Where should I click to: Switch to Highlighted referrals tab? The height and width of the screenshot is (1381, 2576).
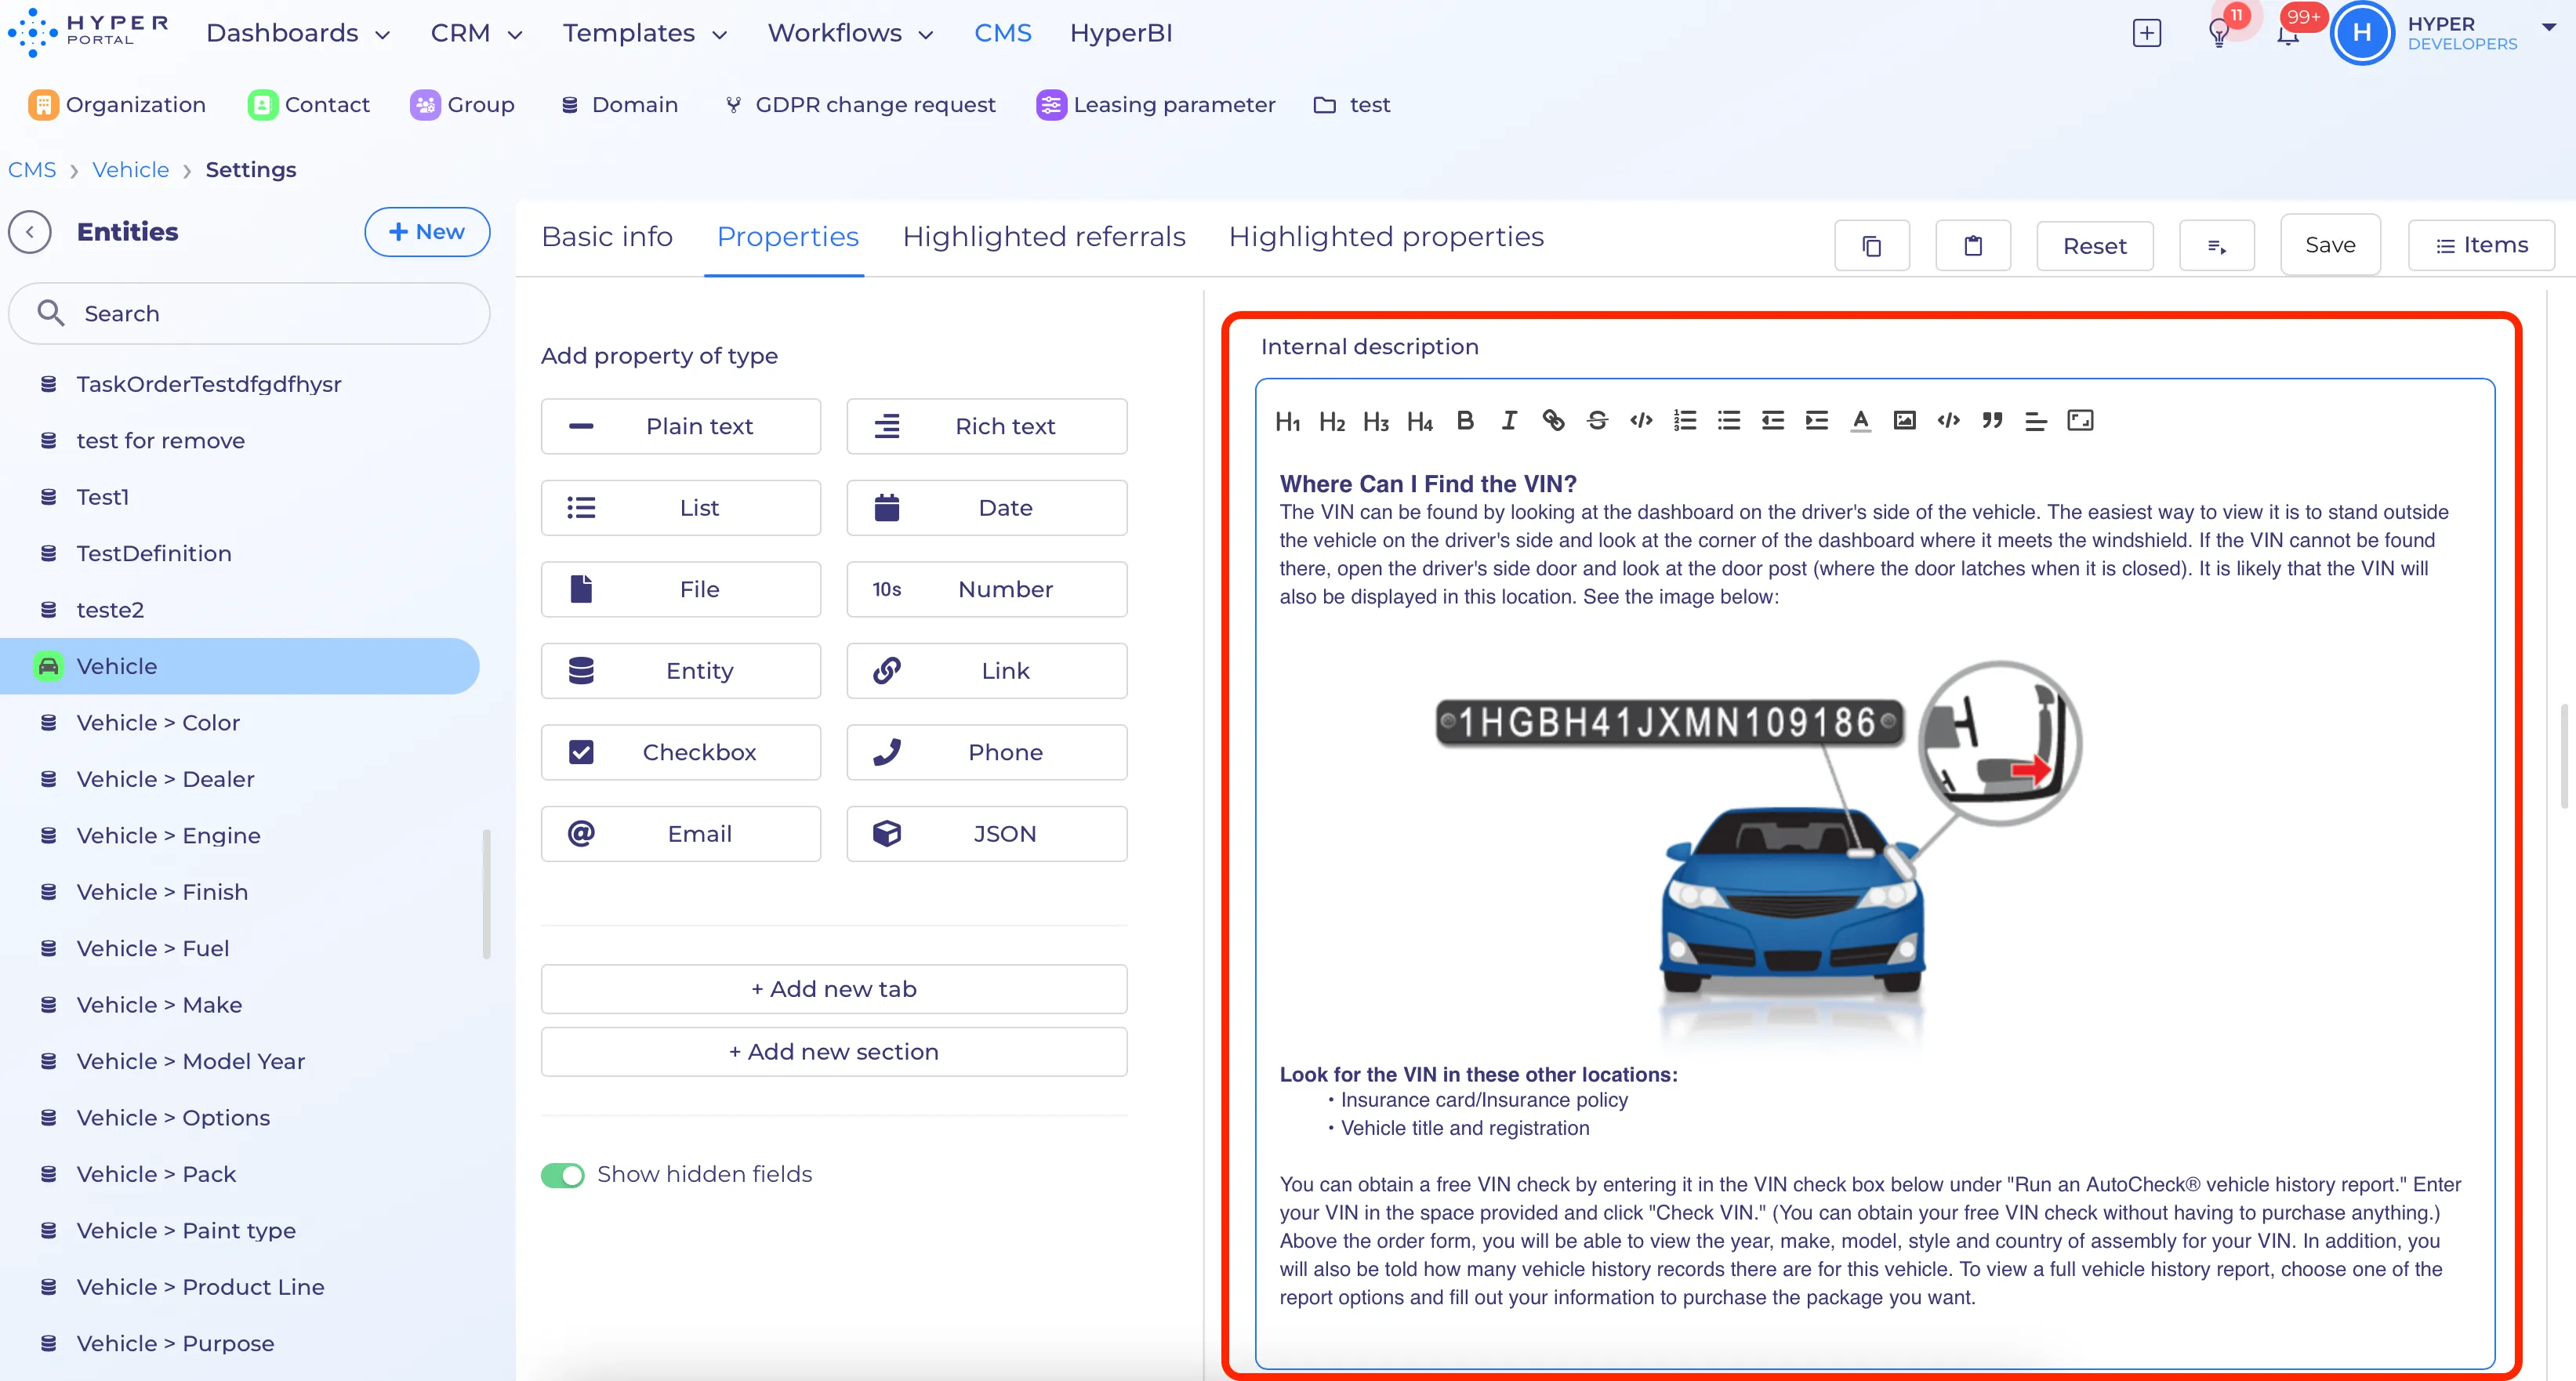point(1044,237)
